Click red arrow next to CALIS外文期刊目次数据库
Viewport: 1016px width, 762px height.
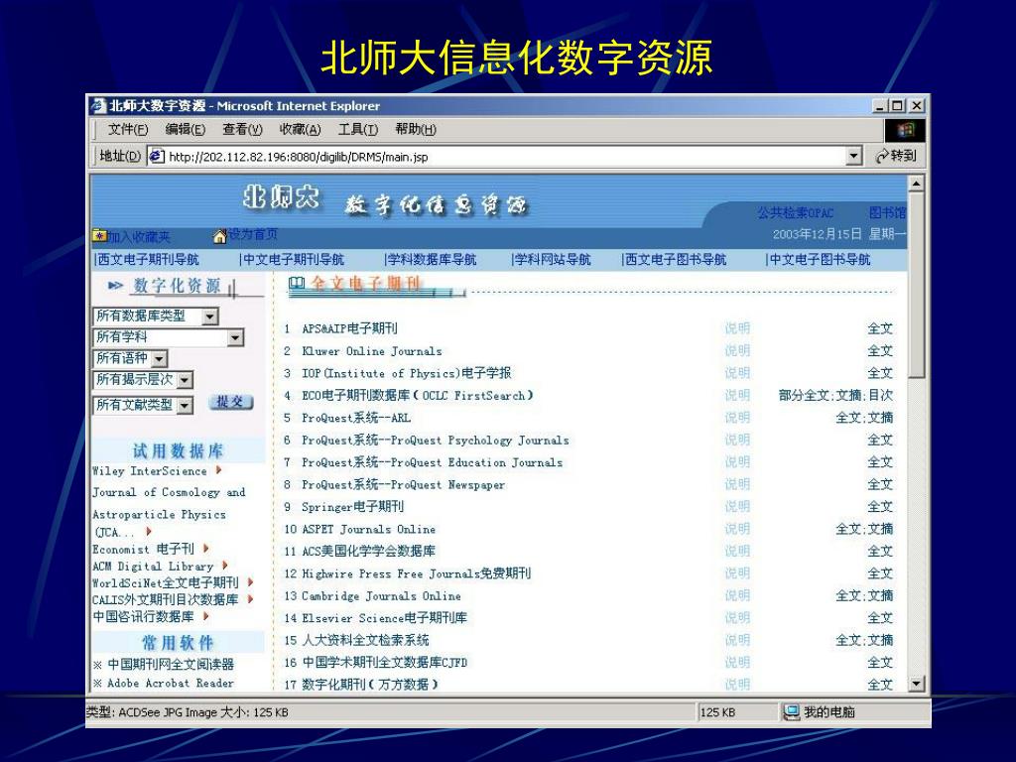pos(250,598)
